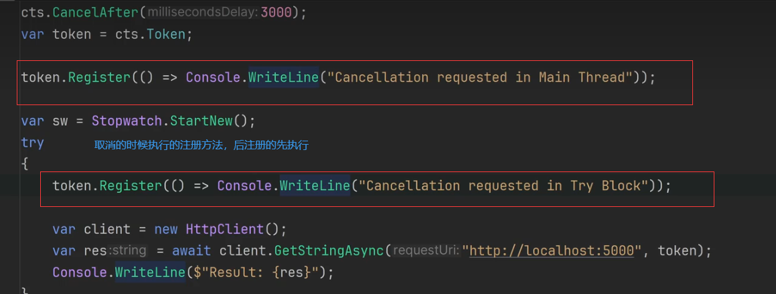This screenshot has height=294, width=776.
Task: Open the http://localhost:5000 link
Action: [552, 251]
